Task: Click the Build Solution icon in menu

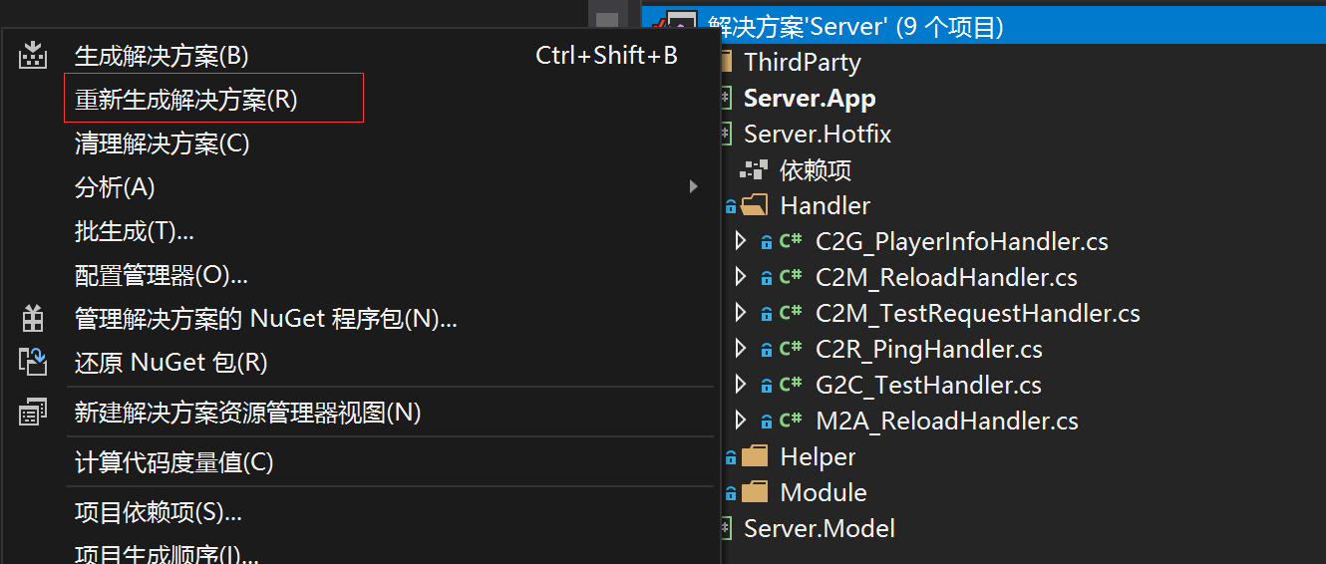Action: click(x=33, y=56)
